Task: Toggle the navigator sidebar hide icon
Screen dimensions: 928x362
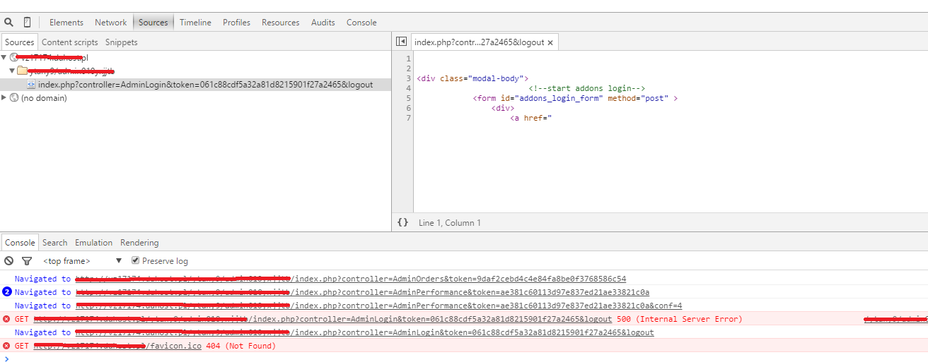Action: (401, 42)
